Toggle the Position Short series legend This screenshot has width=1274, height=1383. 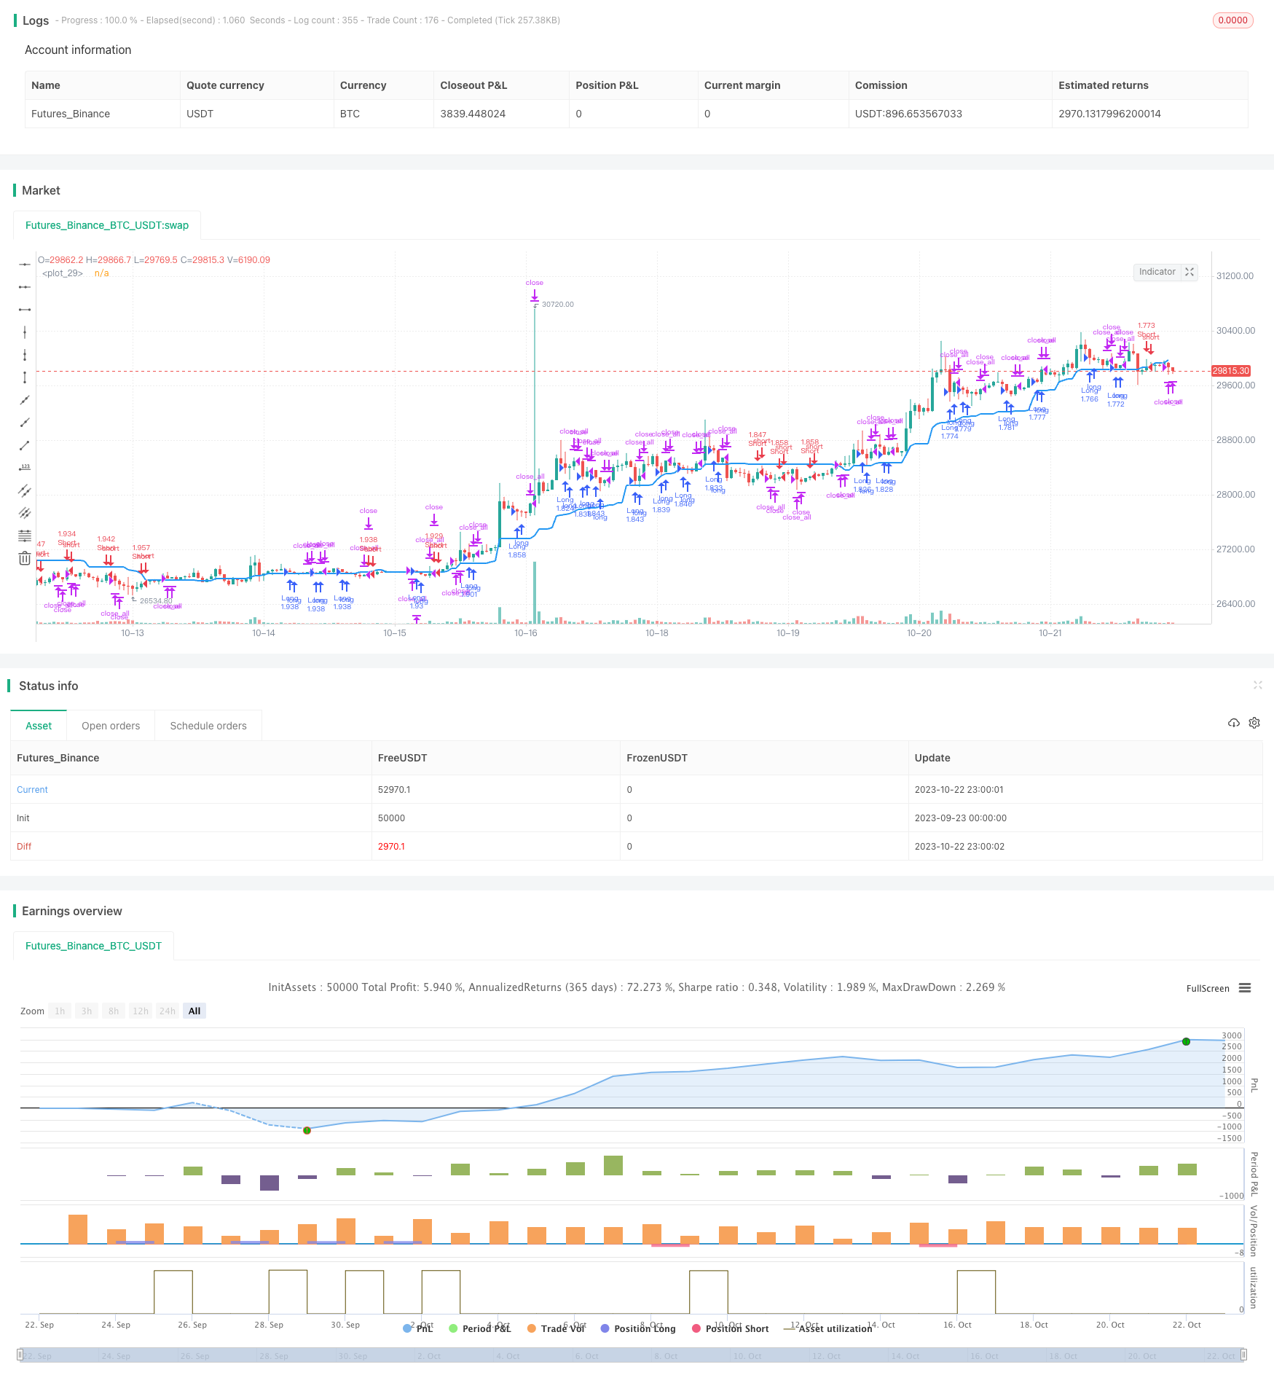pos(731,1328)
